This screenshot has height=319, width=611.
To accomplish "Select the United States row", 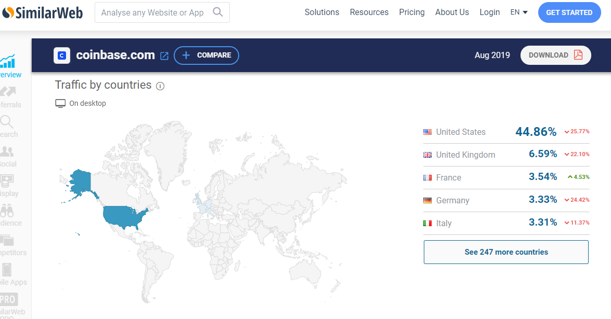I will click(x=506, y=132).
